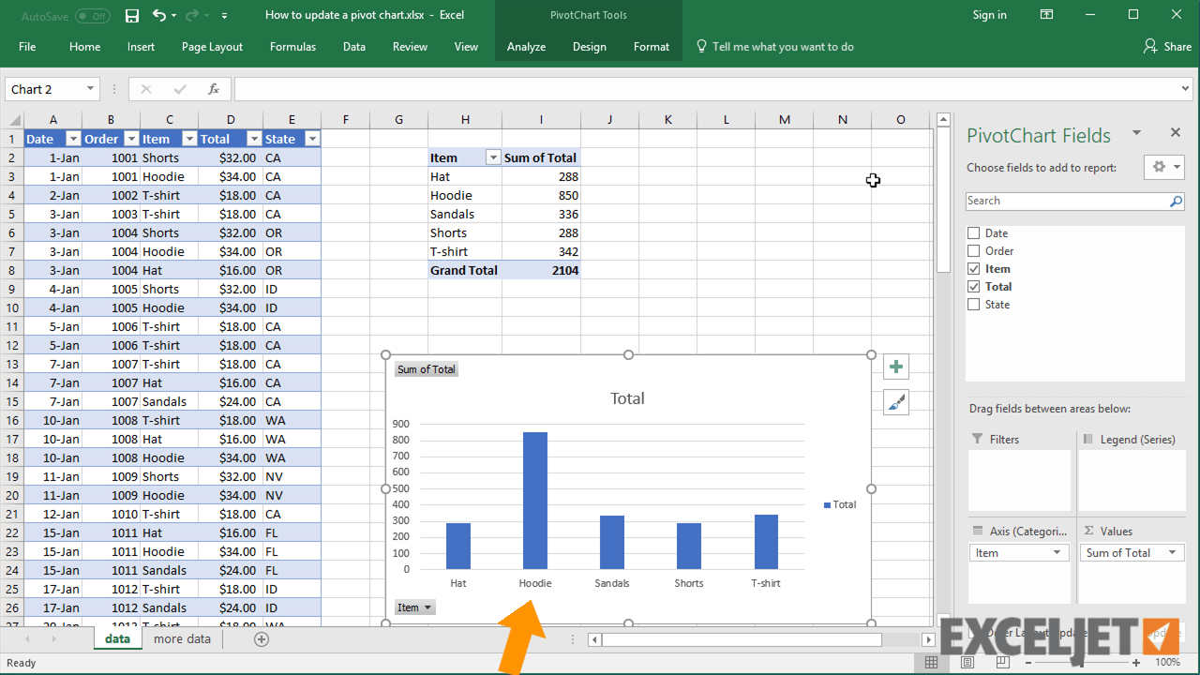1200x675 pixels.
Task: Uncheck the Total field checkbox
Action: (973, 287)
